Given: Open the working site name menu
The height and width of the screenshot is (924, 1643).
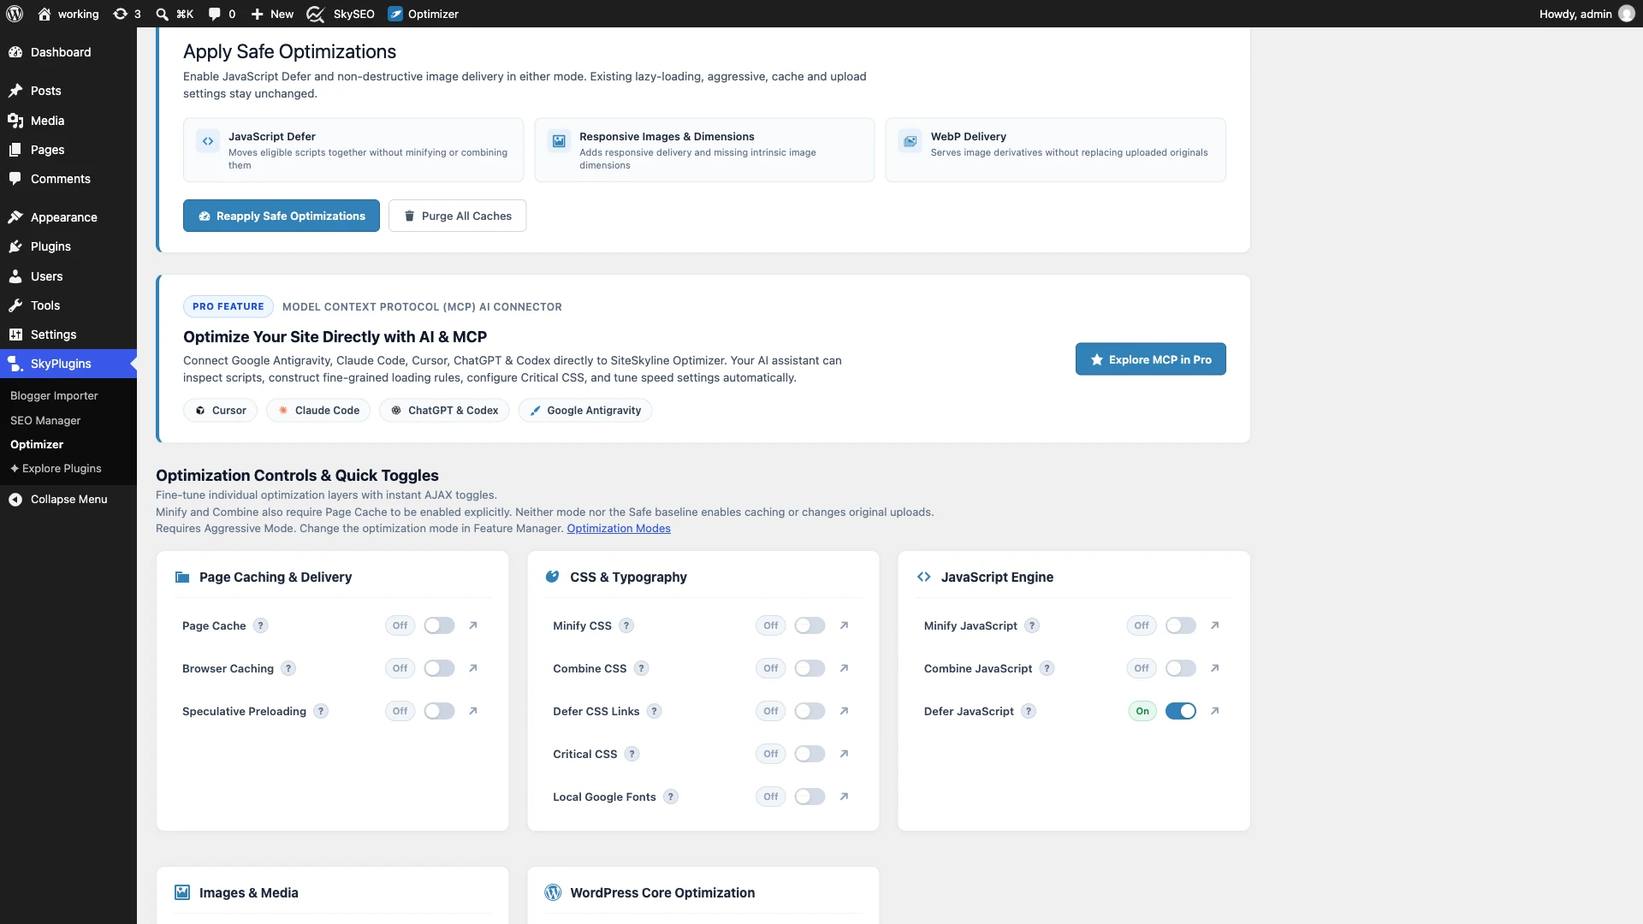Looking at the screenshot, I should click(x=68, y=14).
